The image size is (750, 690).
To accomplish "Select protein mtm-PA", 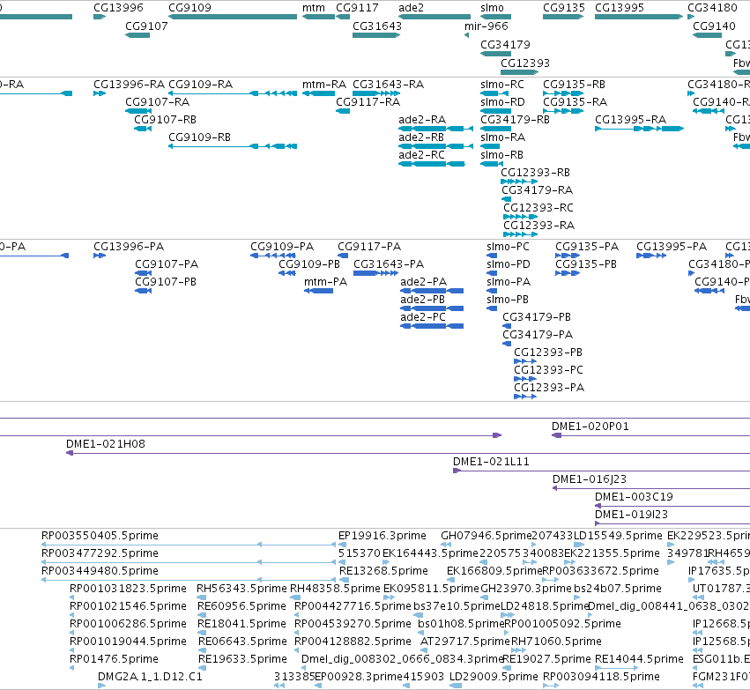I will [318, 291].
